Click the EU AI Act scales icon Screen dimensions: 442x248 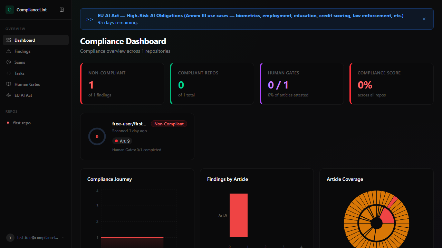pos(9,95)
